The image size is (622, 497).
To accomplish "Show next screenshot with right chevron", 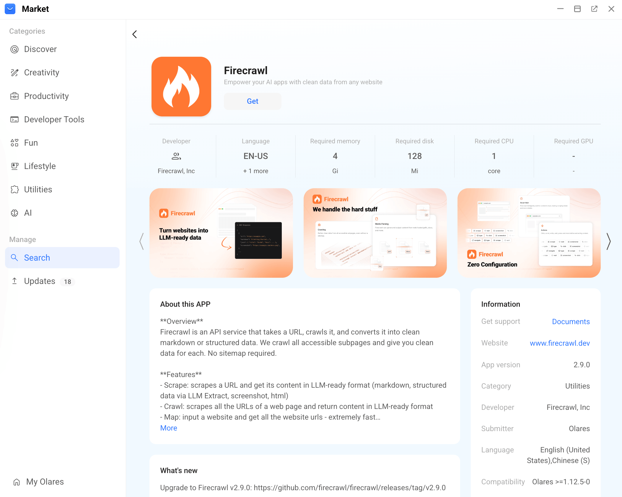I will point(608,241).
